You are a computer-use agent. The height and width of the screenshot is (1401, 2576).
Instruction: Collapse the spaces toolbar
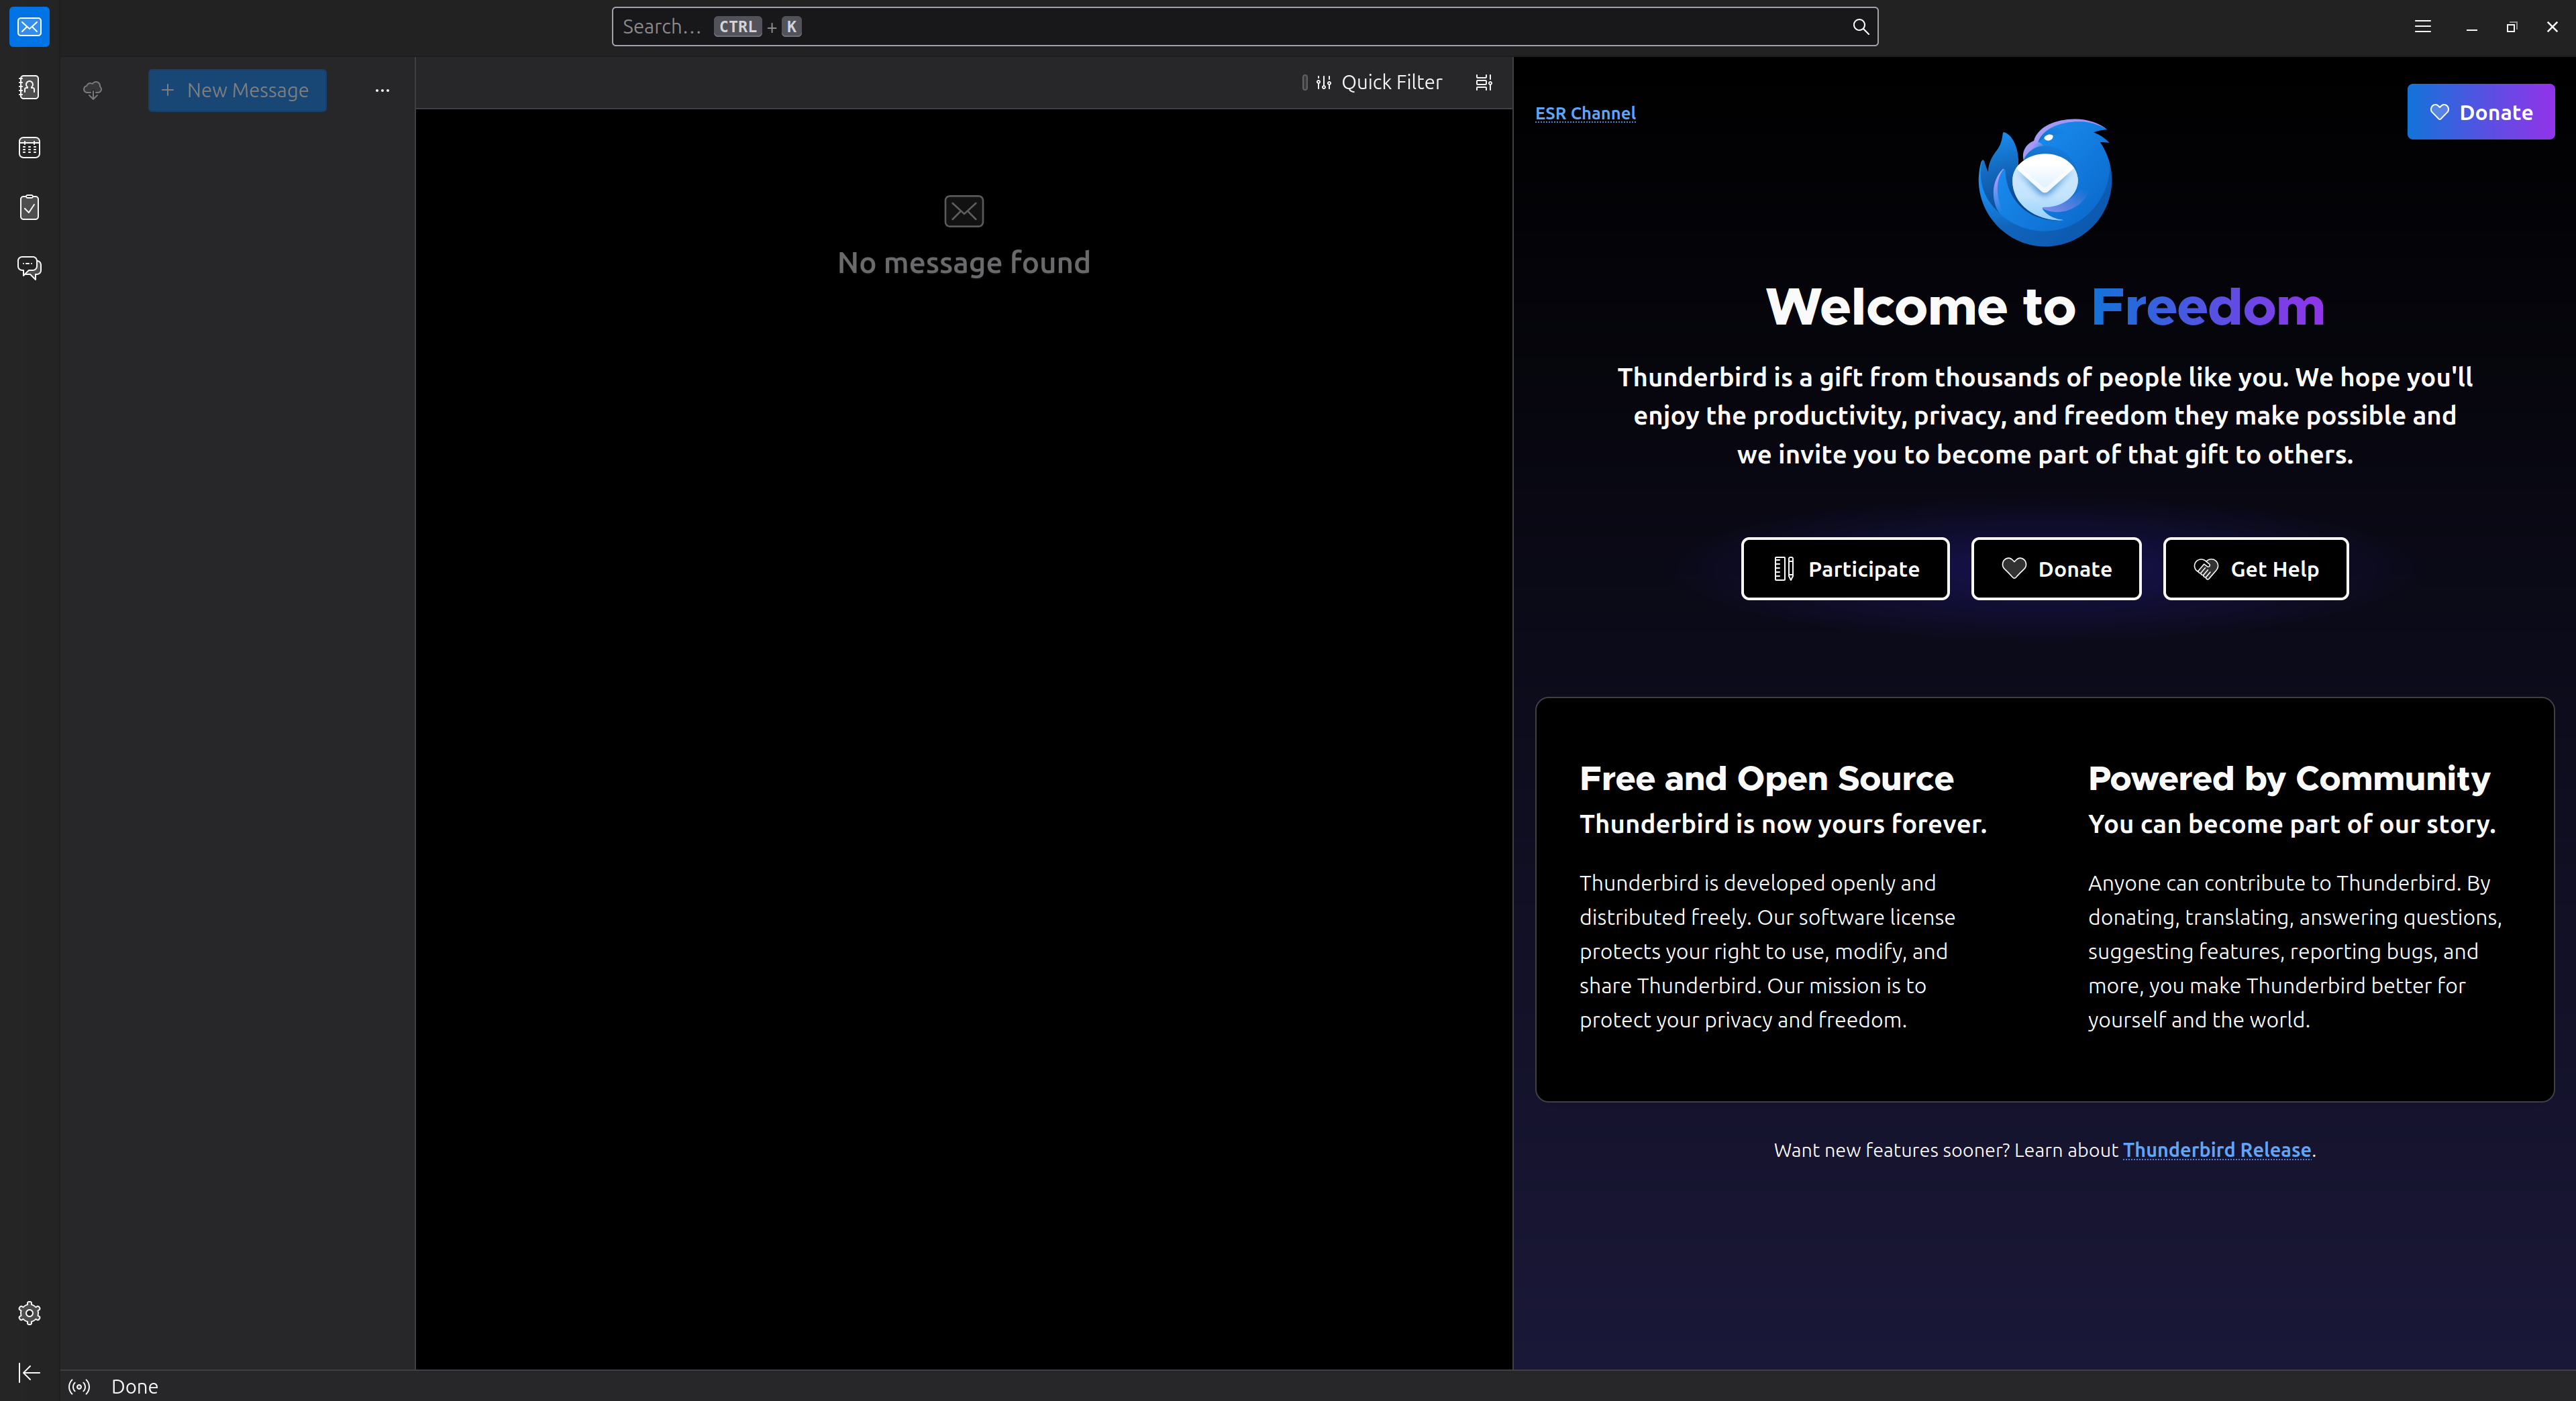pos(29,1373)
